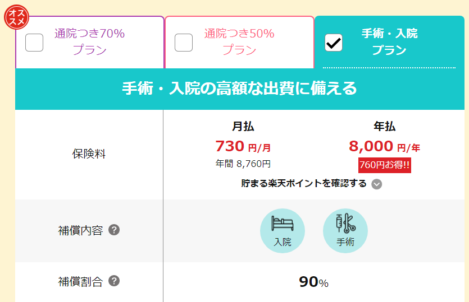Select the 手術・入院プラン tab label
This screenshot has height=302, width=469.
point(389,42)
